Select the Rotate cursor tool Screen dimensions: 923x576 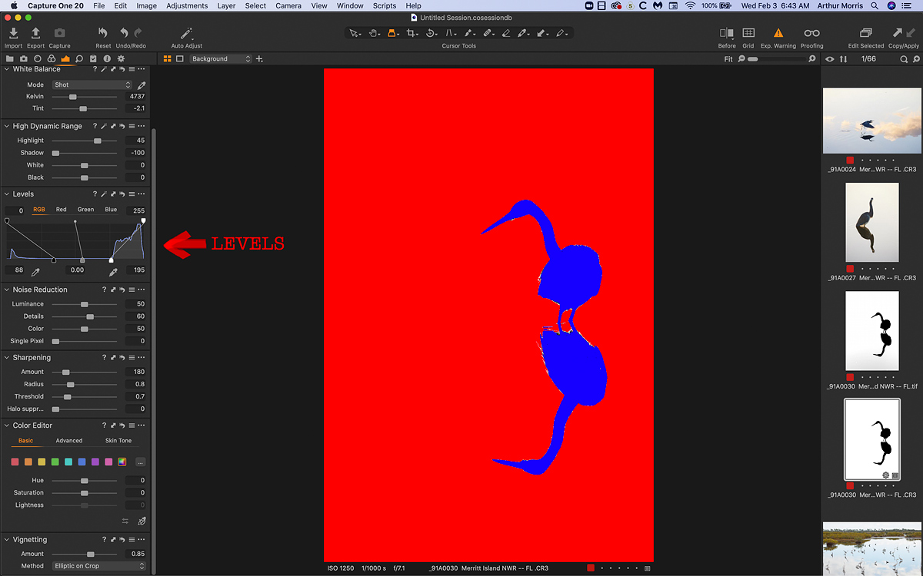tap(432, 33)
